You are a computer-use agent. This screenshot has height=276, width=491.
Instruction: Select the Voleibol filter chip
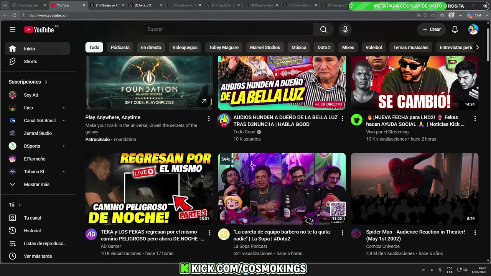pos(374,48)
